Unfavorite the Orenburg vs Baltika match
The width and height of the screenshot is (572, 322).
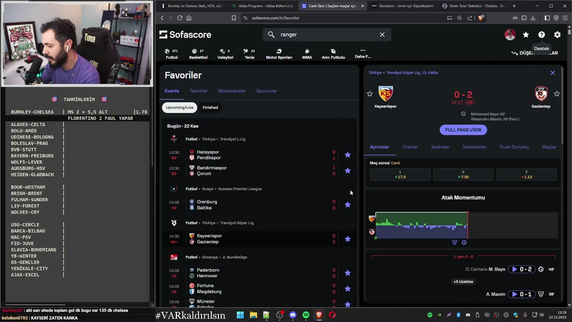click(348, 204)
